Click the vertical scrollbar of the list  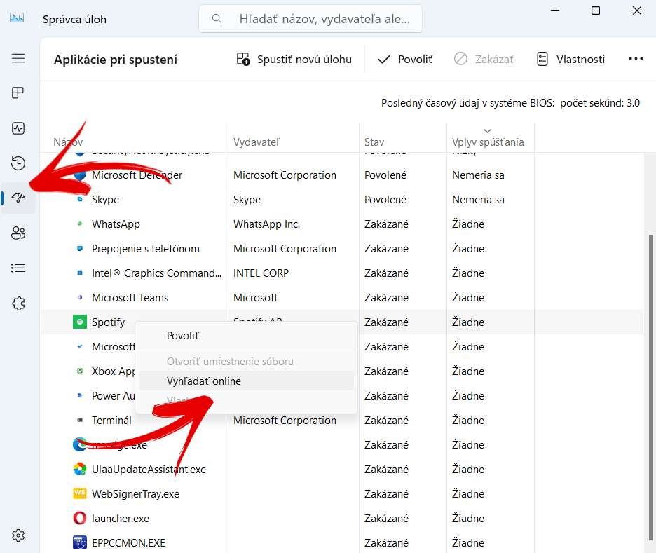(x=650, y=387)
